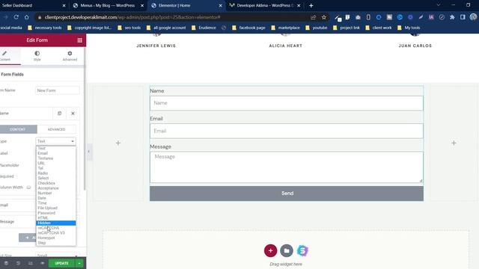Switch to Menus My Blog WordPress tab

point(108,5)
